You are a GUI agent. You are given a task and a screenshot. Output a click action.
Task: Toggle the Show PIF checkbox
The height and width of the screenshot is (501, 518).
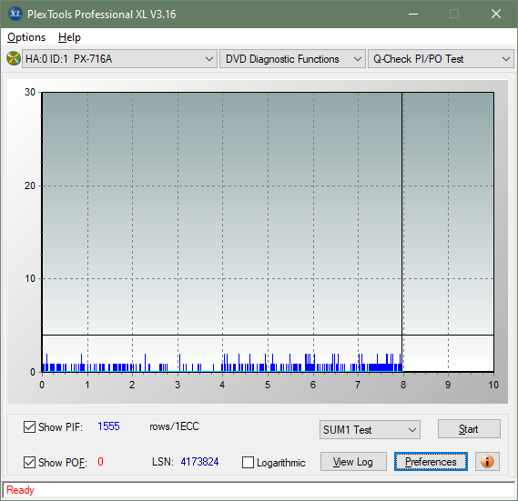click(x=29, y=427)
